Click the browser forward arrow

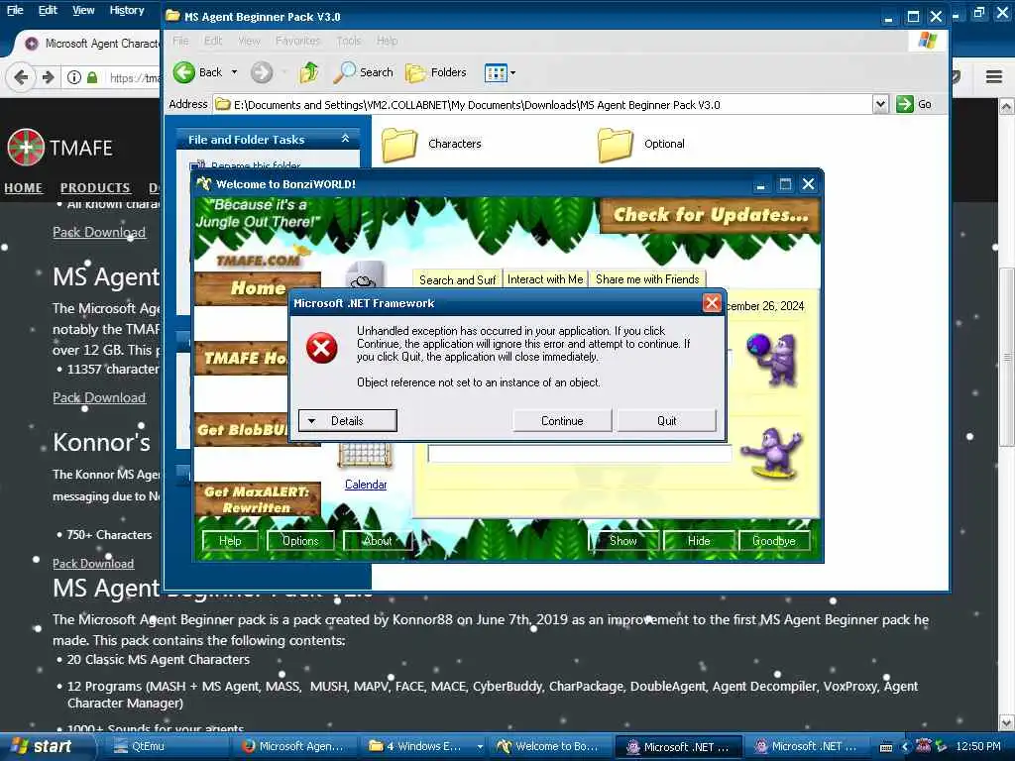click(x=48, y=77)
